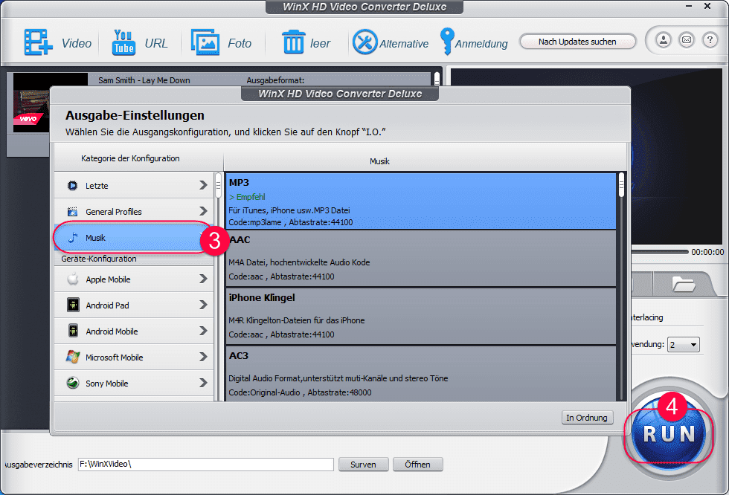Select the AC3 output profile
Image resolution: width=729 pixels, height=495 pixels.
(x=421, y=374)
